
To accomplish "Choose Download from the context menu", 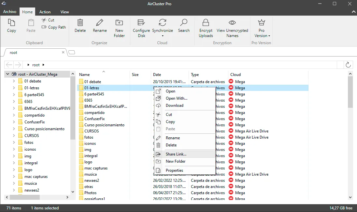I will pos(185,105).
